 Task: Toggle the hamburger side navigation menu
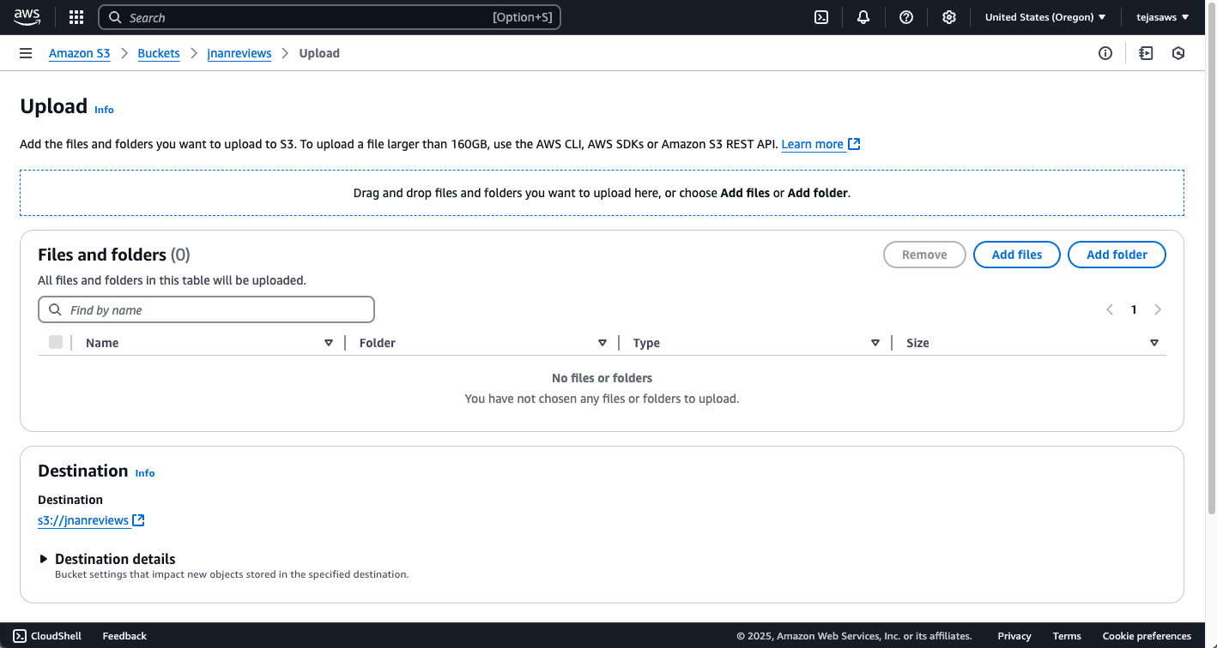(26, 53)
